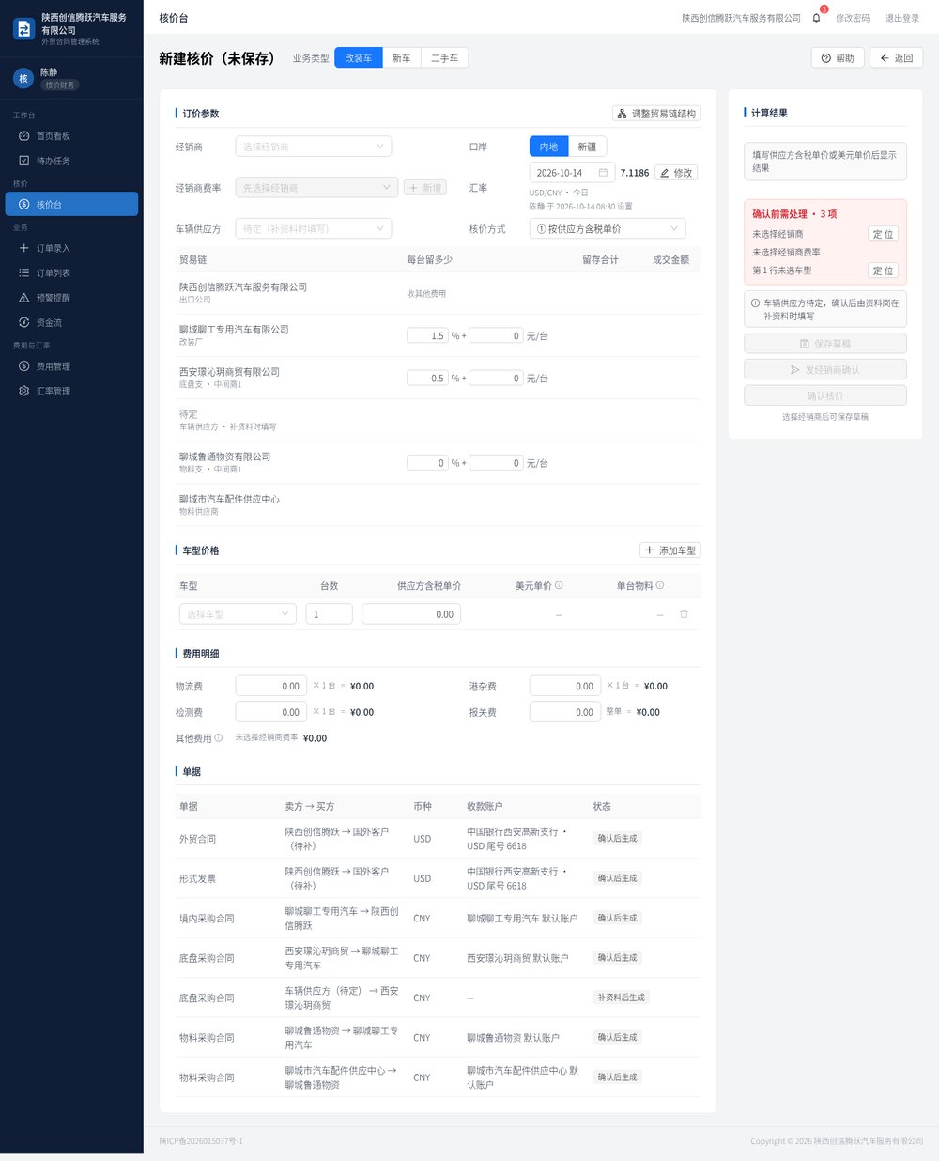The image size is (939, 1161).
Task: Click the 物流费 amount input field
Action: pyautogui.click(x=271, y=687)
